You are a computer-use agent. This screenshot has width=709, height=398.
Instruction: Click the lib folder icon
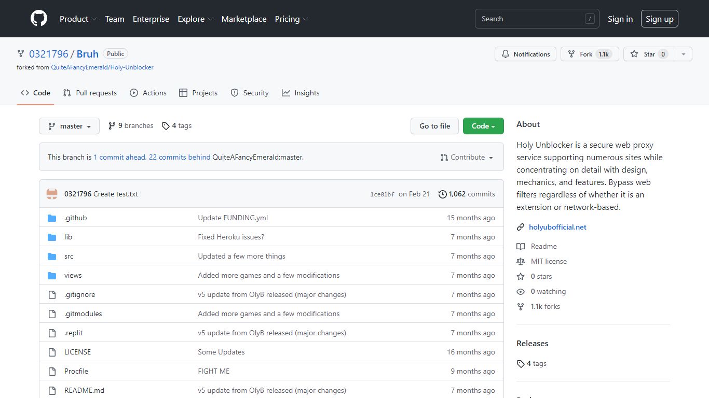[x=52, y=237]
